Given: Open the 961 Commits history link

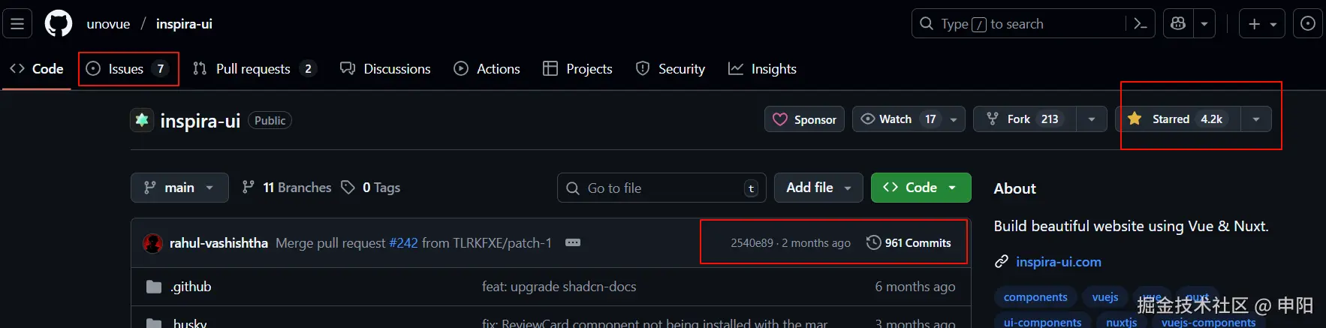Looking at the screenshot, I should (x=909, y=243).
